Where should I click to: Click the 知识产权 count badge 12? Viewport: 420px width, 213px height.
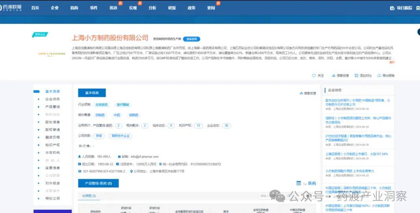[198, 125]
